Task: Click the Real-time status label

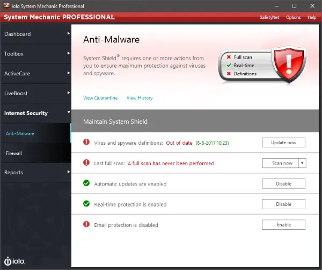Action: click(x=244, y=65)
